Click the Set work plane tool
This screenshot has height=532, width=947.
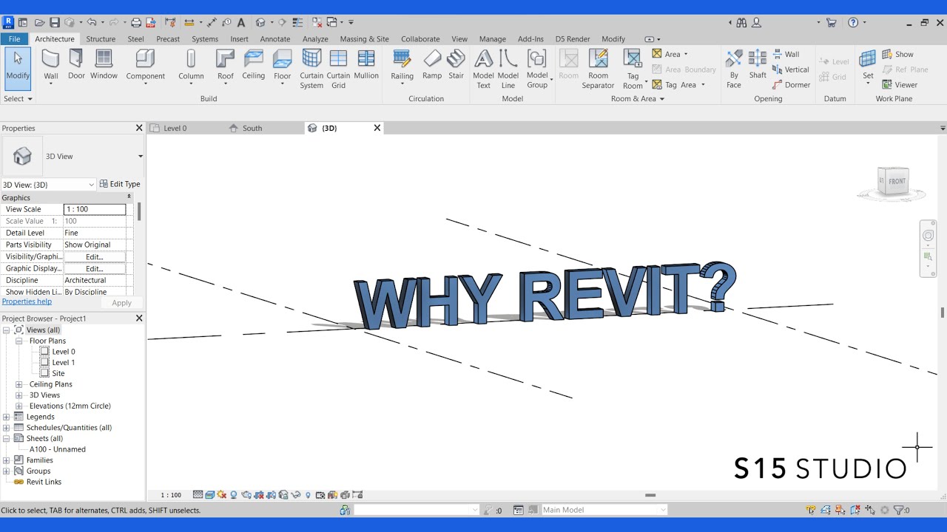(868, 66)
